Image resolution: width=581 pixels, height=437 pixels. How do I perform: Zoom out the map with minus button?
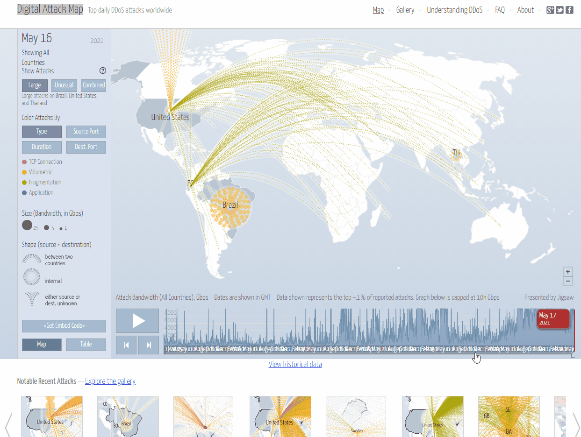[568, 281]
